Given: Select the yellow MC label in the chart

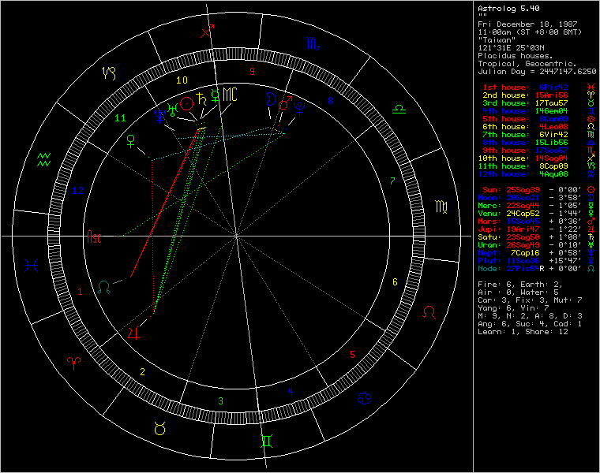Looking at the screenshot, I should click(x=229, y=94).
